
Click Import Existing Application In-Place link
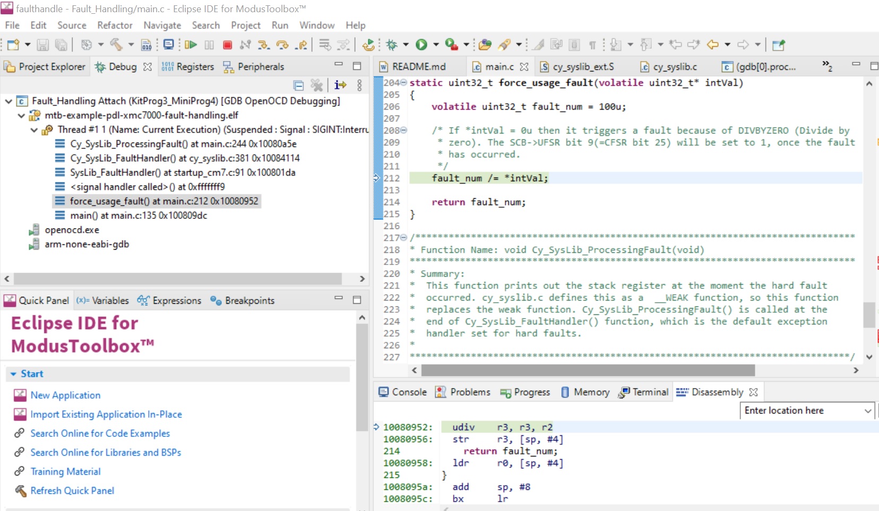point(106,415)
